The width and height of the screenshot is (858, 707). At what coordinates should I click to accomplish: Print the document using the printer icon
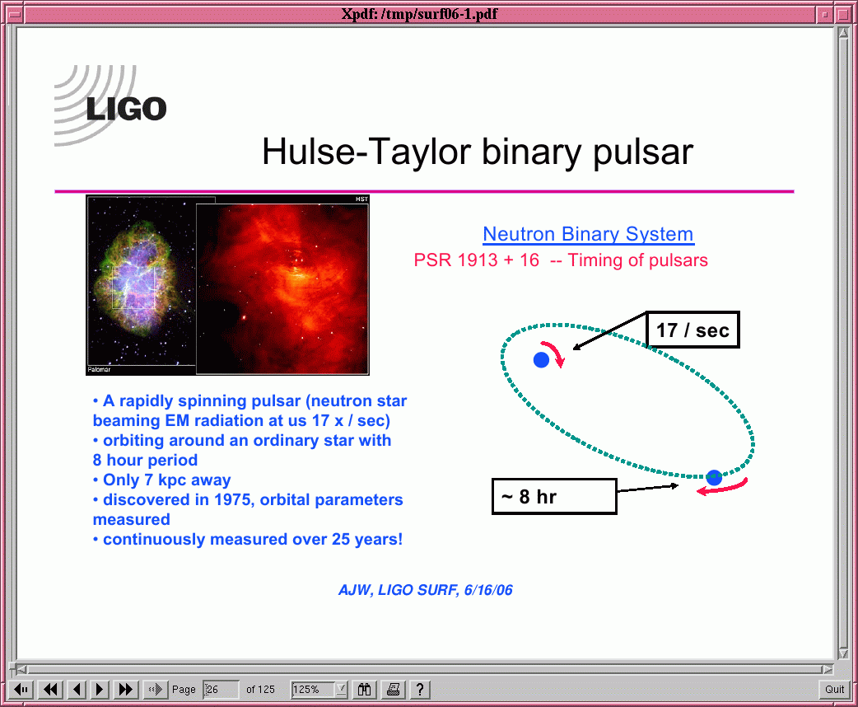click(x=394, y=689)
